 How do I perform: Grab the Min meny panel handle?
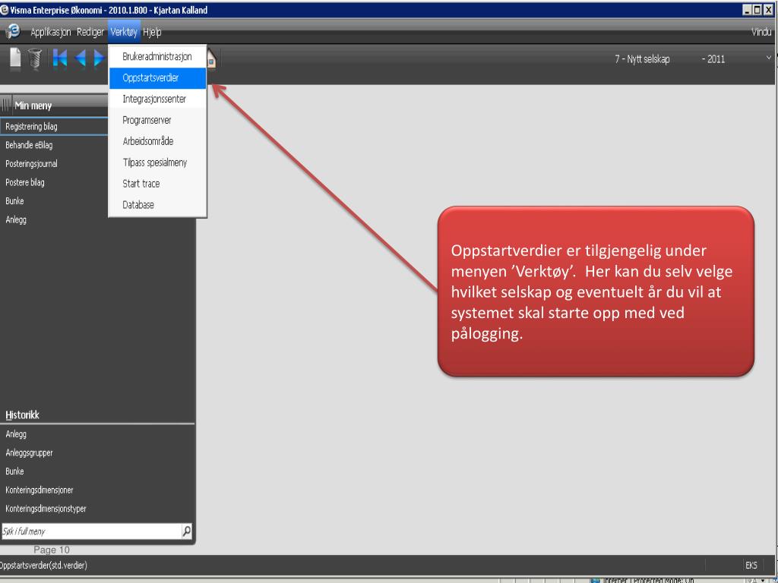pyautogui.click(x=6, y=105)
